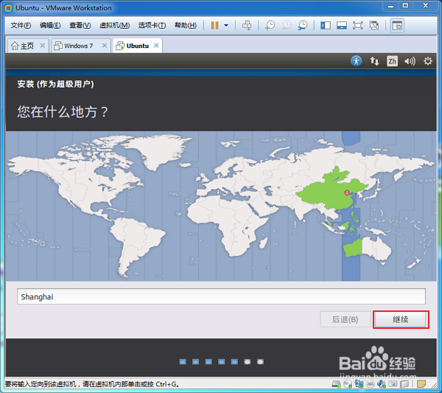Open the Zh input method indicator
Screen dimensions: 442x393
pyautogui.click(x=392, y=61)
